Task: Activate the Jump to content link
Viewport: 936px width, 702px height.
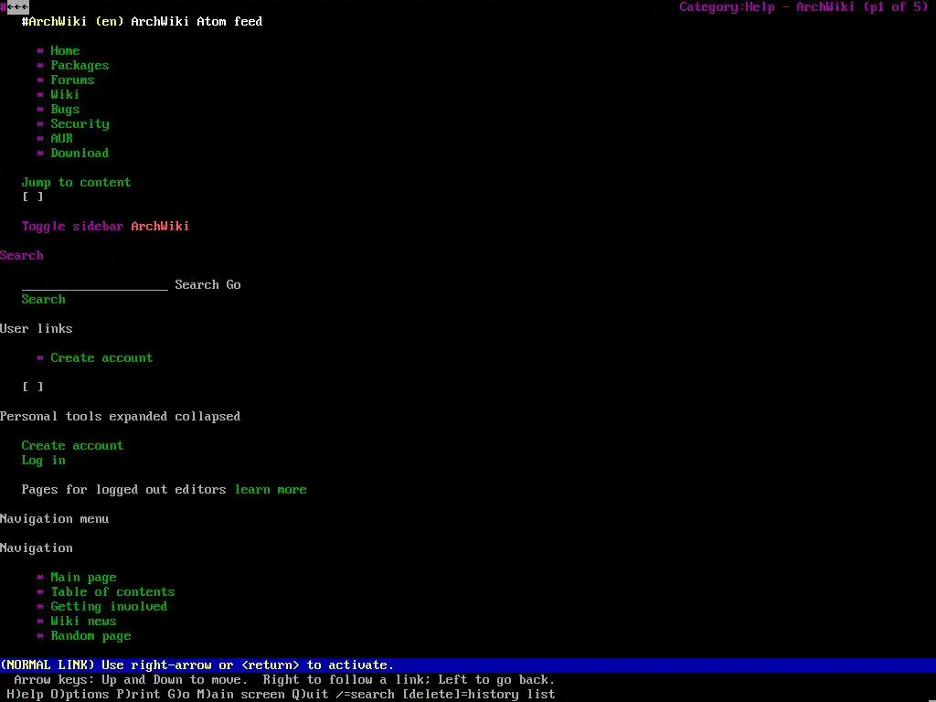Action: tap(77, 182)
